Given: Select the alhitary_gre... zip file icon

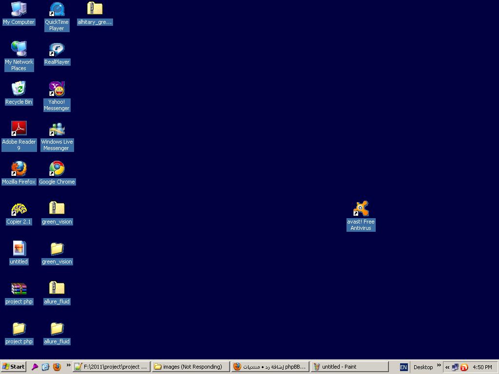Looking at the screenshot, I should coord(95,10).
